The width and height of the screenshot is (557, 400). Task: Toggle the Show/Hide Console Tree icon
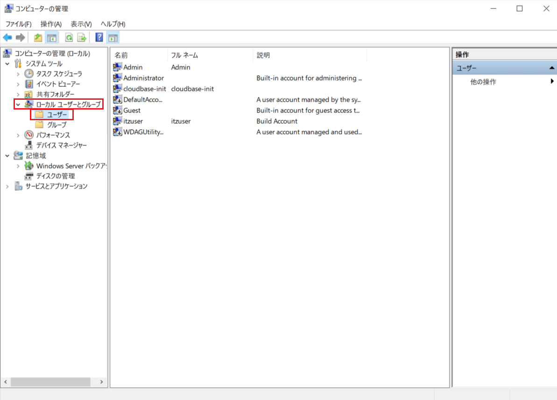52,38
